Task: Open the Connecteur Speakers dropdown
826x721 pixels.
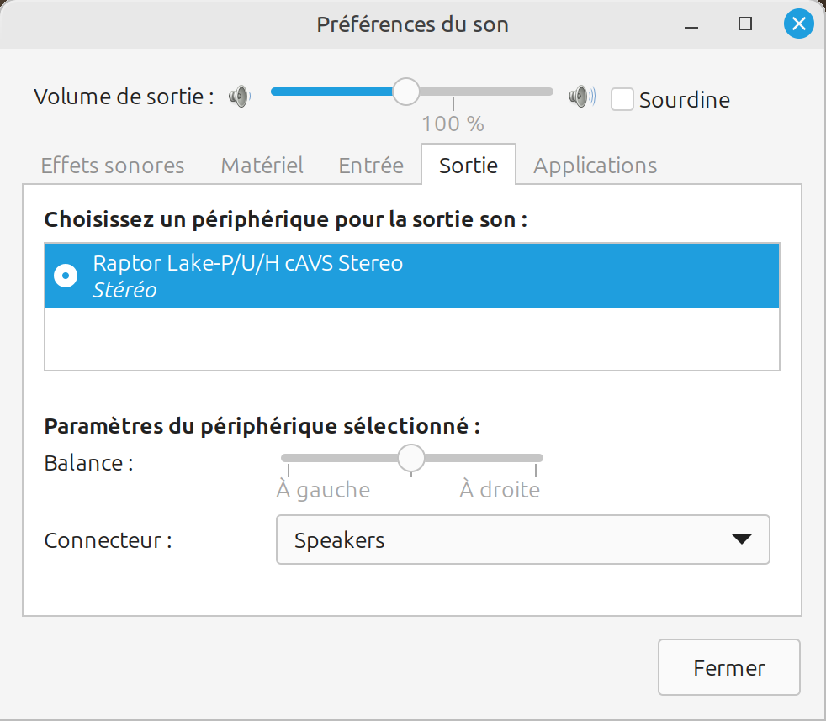Action: (523, 539)
